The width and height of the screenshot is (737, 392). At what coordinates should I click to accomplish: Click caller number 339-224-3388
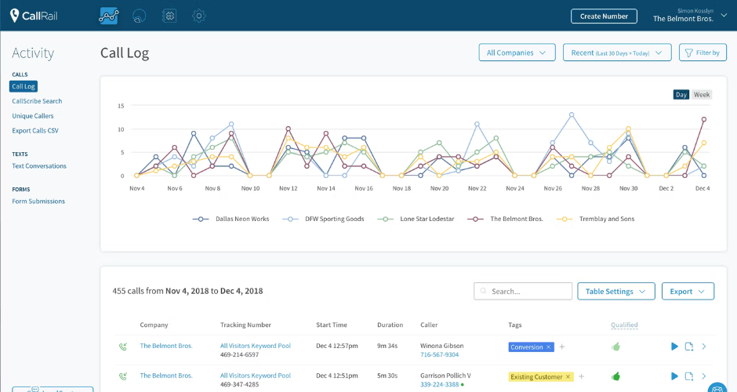[x=440, y=384]
